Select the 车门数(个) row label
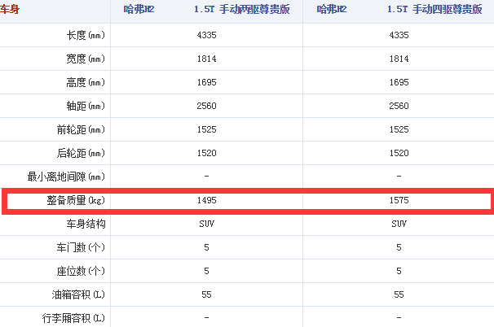This screenshot has height=327, width=494. [x=81, y=247]
